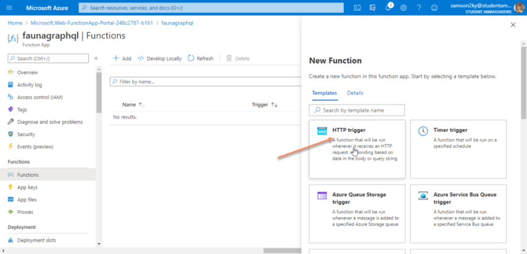
Task: Open portal settings gear
Action: point(403,8)
